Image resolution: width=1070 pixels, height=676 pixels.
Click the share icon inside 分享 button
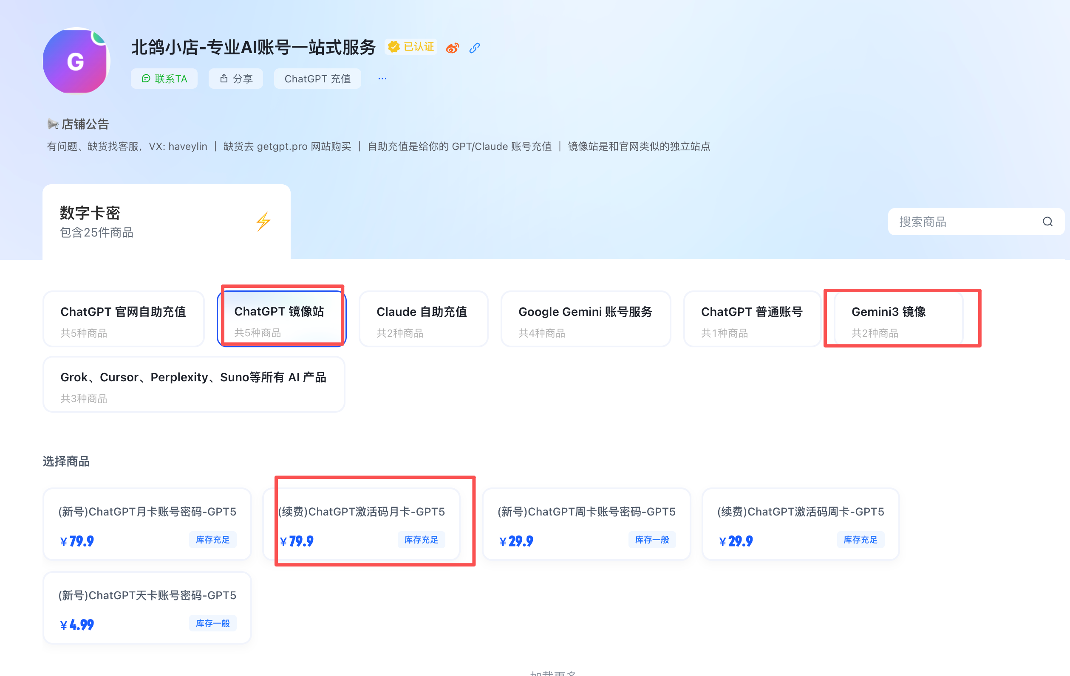tap(225, 78)
